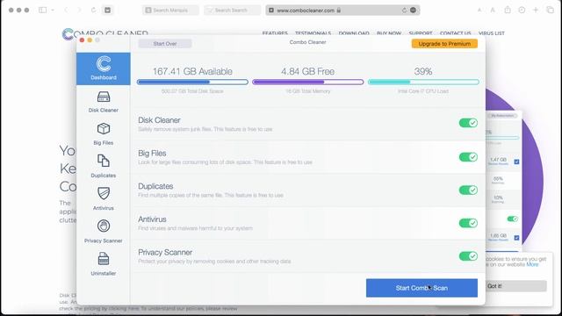Click the disk space progress bar

[192, 82]
